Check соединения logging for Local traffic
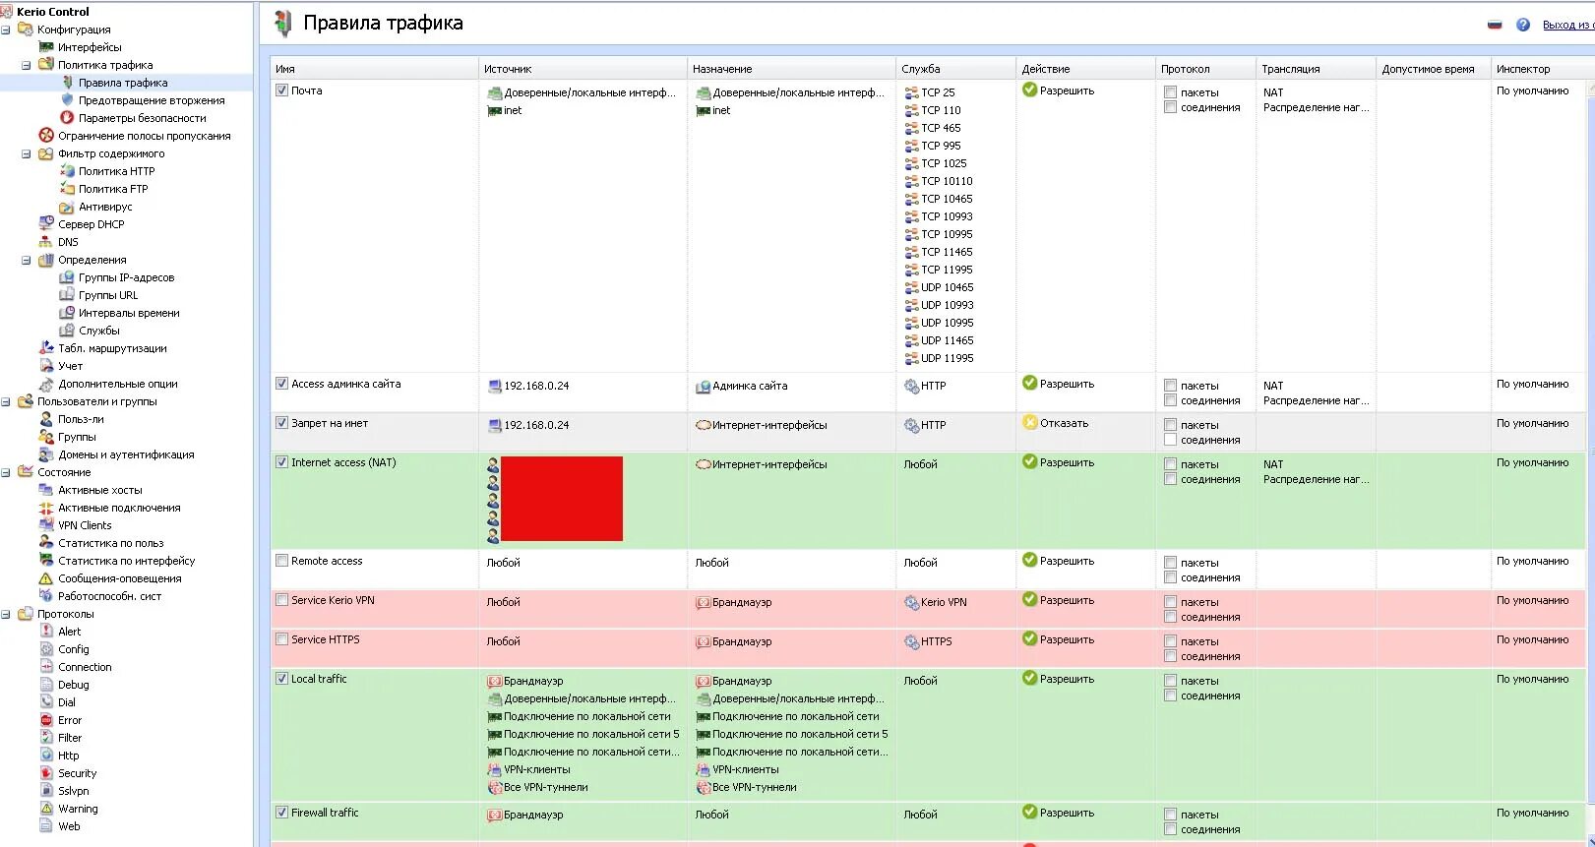 (x=1170, y=696)
